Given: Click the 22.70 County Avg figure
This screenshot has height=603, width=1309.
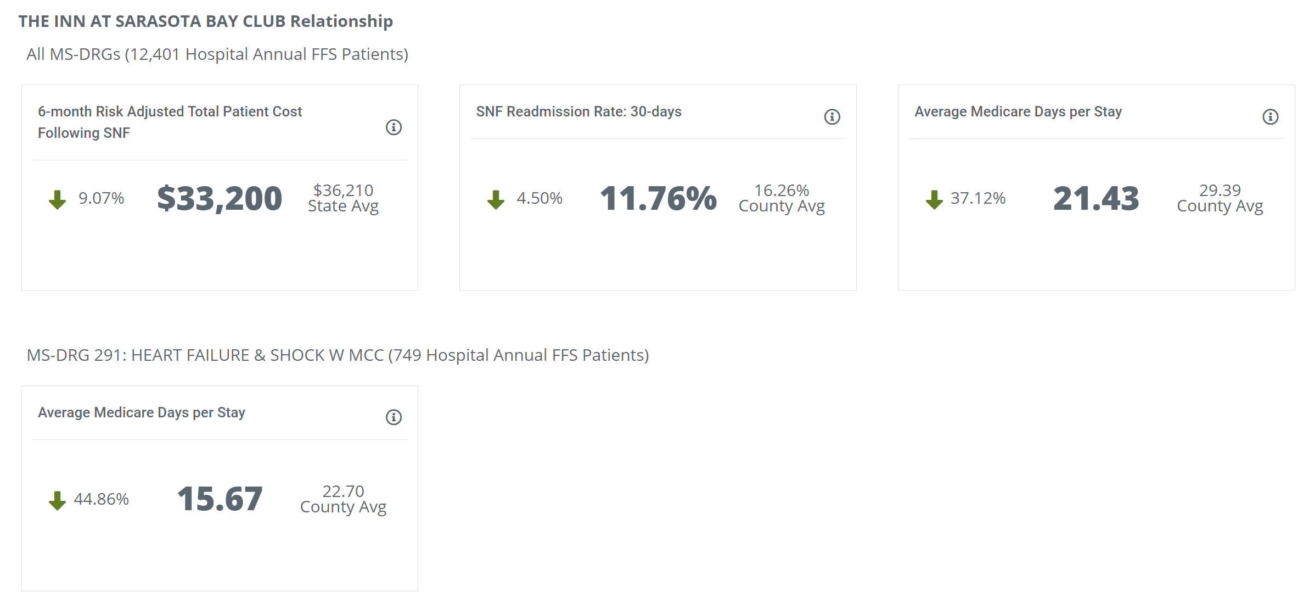Looking at the screenshot, I should [343, 499].
